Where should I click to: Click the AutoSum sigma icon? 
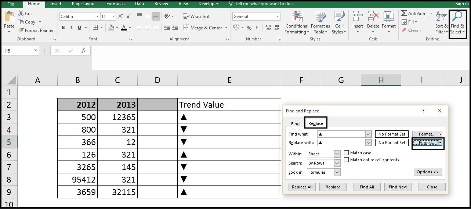(x=404, y=13)
